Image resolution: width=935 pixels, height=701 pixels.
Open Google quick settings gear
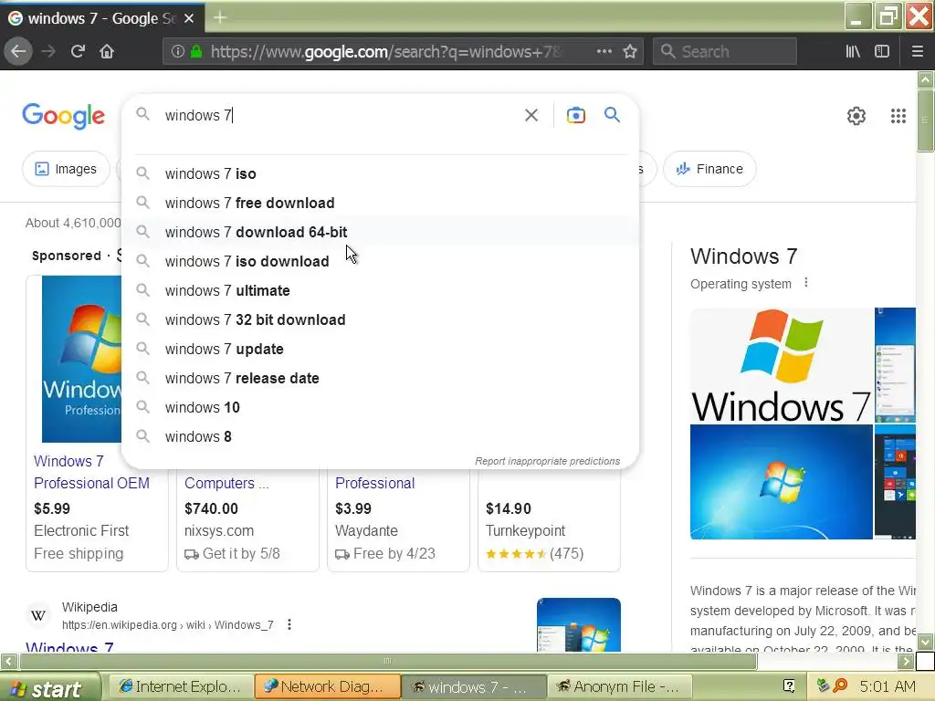(x=856, y=116)
